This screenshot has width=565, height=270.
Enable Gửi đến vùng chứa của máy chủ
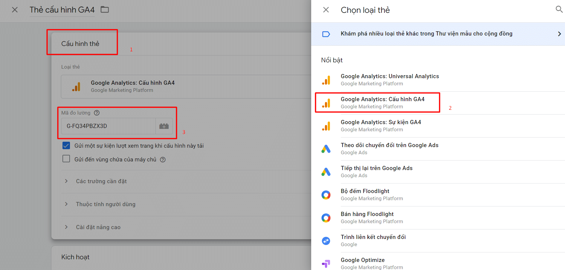tap(66, 159)
